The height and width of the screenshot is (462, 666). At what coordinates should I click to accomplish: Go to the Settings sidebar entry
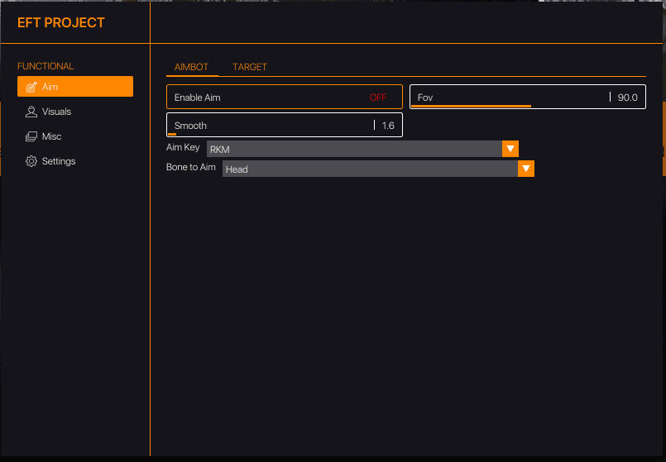pyautogui.click(x=58, y=161)
